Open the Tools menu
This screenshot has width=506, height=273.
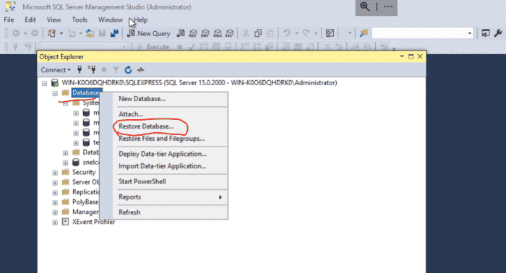[80, 19]
